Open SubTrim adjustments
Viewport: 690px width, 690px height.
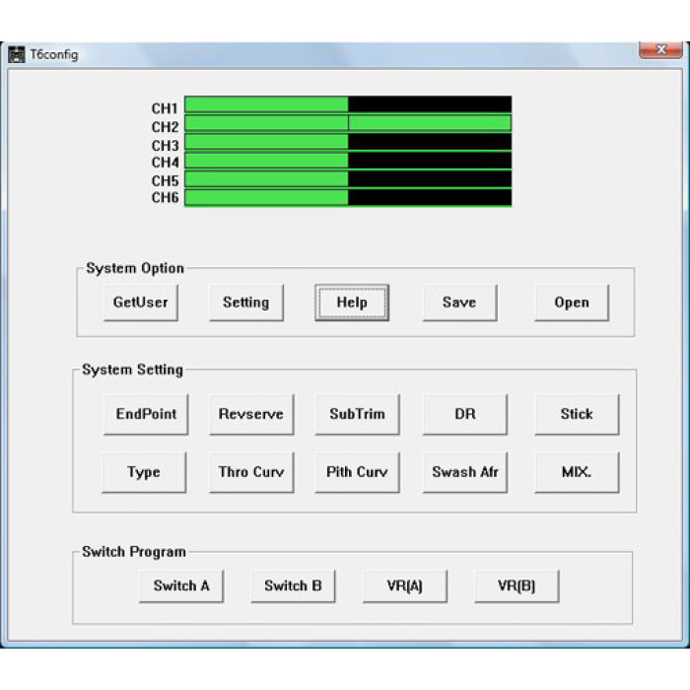click(x=357, y=414)
